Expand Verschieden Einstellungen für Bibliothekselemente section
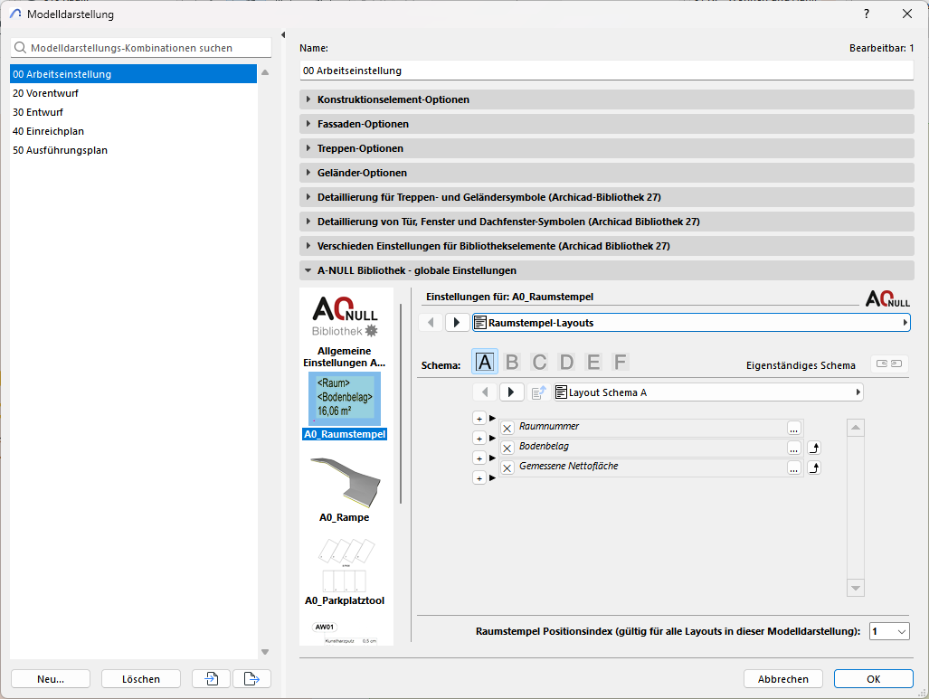Screen dimensions: 929x699 coord(607,246)
